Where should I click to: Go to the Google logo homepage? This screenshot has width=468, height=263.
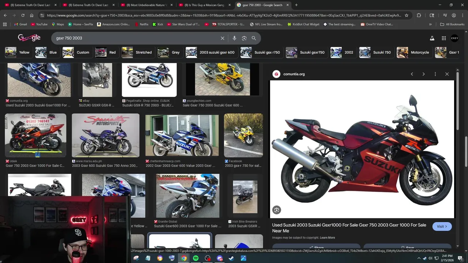point(29,38)
